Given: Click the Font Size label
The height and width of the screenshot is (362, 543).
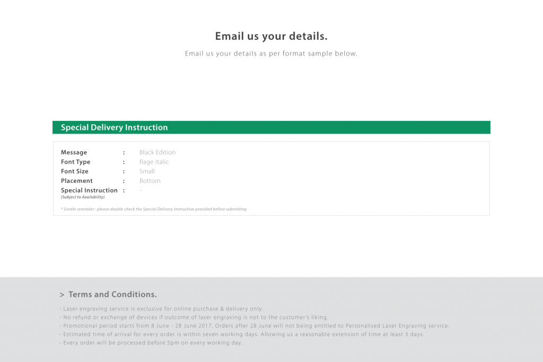Looking at the screenshot, I should coord(74,171).
